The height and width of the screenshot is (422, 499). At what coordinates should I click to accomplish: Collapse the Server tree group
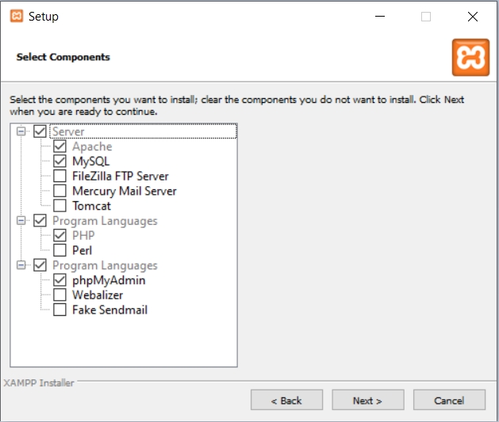21,131
